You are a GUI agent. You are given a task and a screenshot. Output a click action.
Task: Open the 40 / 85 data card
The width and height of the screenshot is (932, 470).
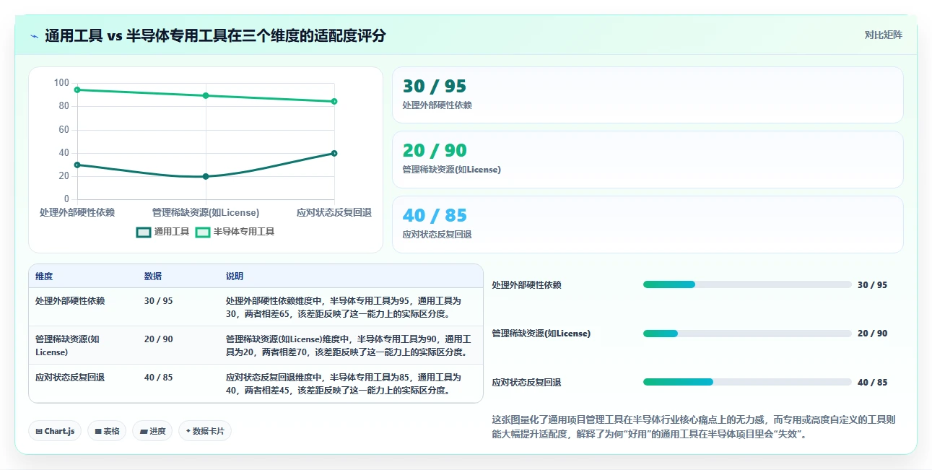(x=648, y=225)
